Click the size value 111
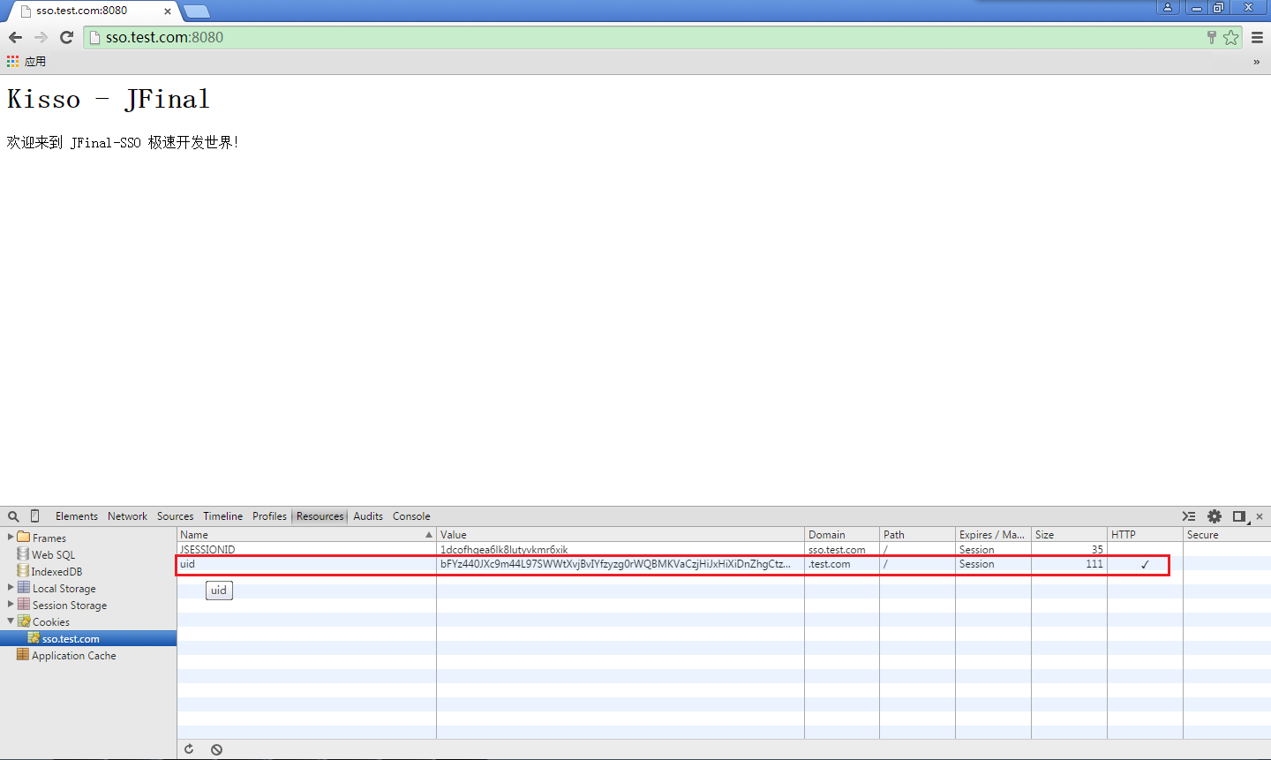This screenshot has height=760, width=1271. tap(1094, 564)
